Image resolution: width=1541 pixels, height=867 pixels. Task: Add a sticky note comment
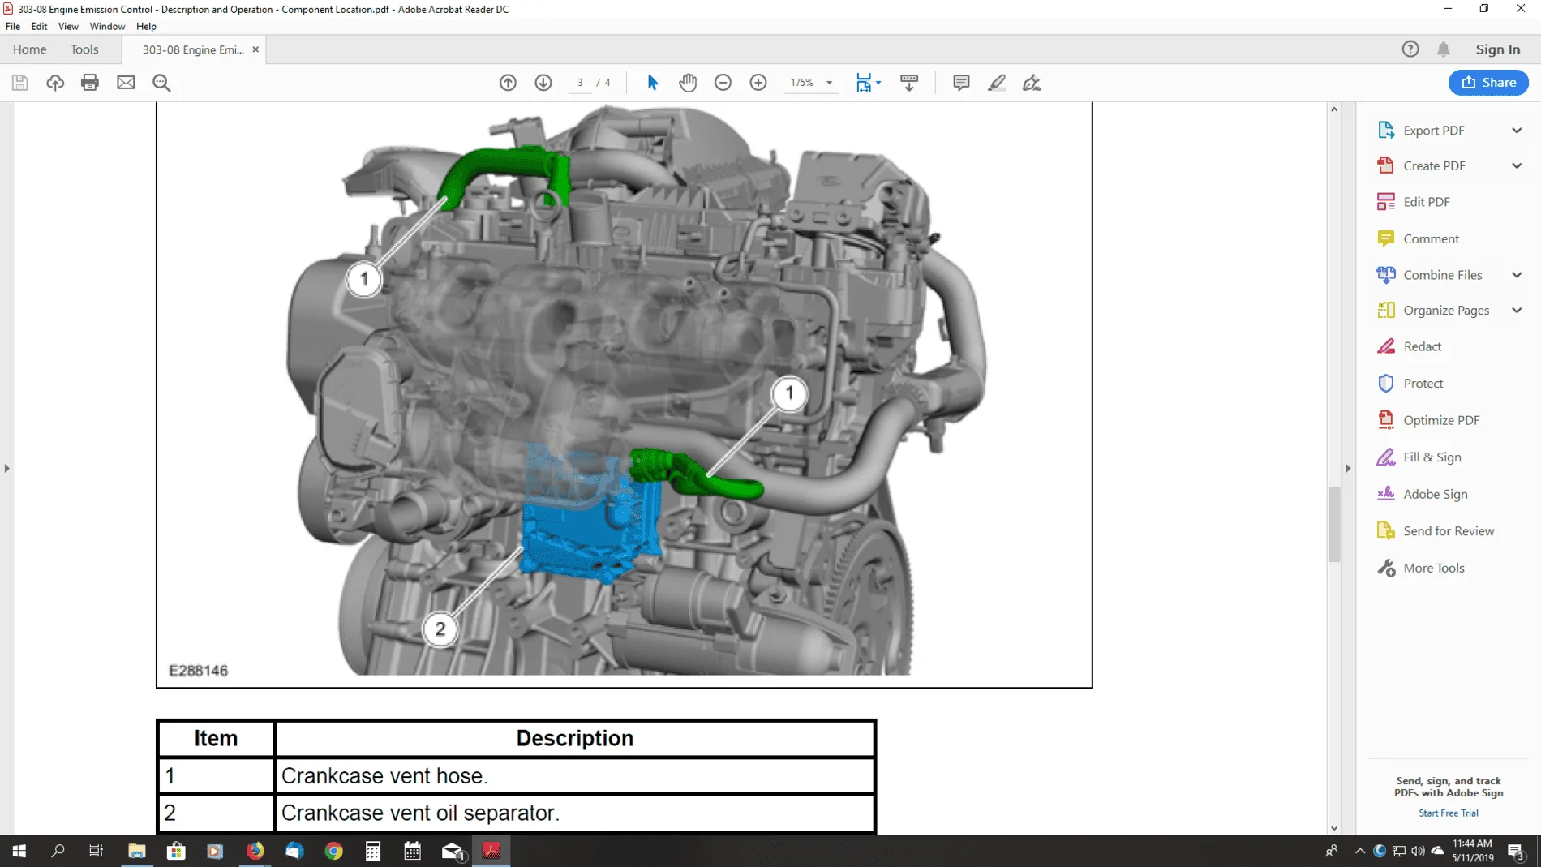[961, 83]
